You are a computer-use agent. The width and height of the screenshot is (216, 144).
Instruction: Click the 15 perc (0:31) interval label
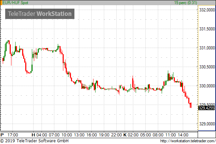tap(186, 3)
